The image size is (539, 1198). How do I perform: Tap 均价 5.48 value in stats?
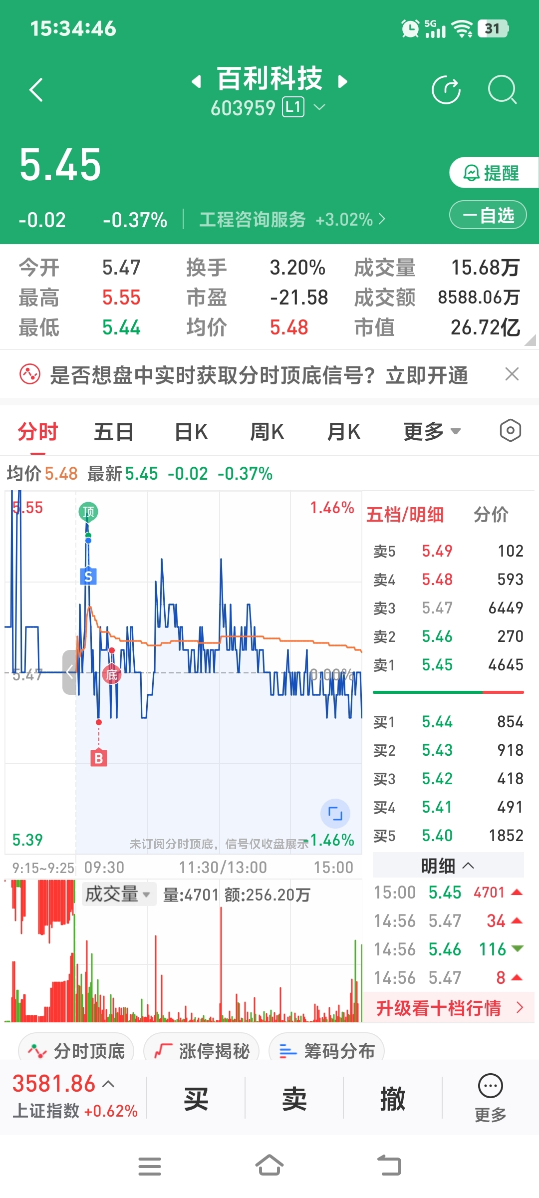[x=289, y=327]
